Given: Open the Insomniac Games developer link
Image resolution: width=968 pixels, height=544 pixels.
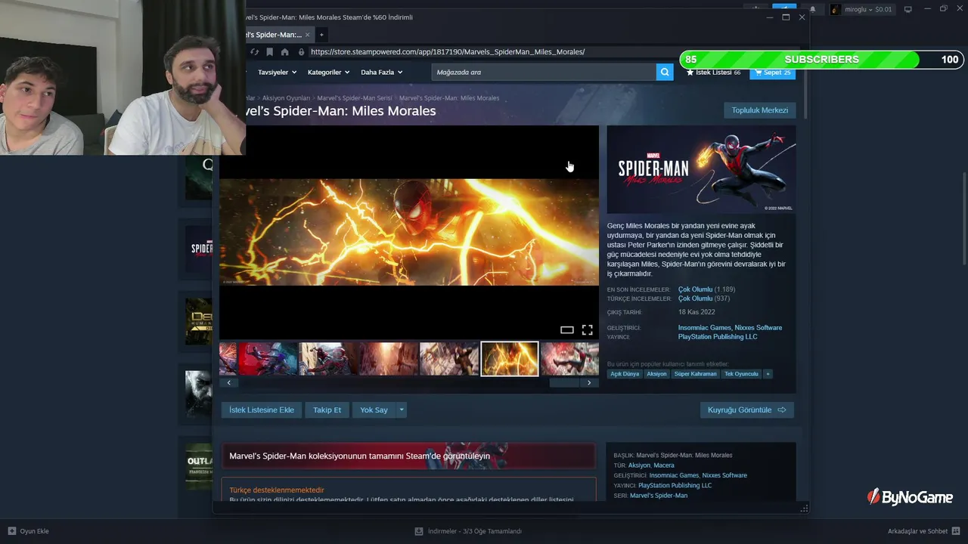Looking at the screenshot, I should point(705,328).
